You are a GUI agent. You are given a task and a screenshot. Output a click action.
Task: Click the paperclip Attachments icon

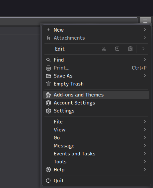[48, 38]
